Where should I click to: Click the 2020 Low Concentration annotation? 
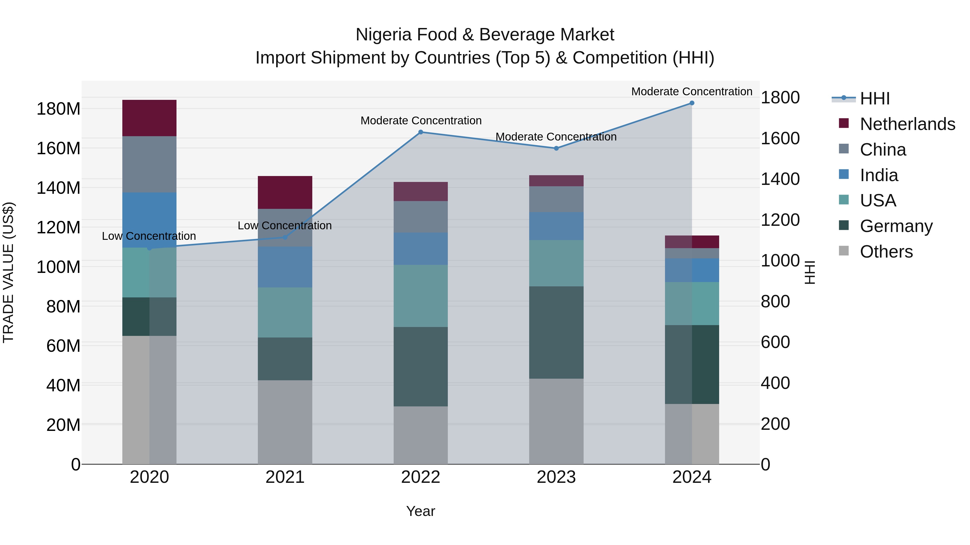coord(149,236)
